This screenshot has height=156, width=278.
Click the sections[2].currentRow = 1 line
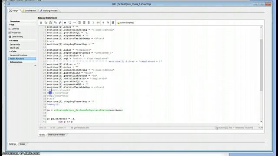click(66, 56)
